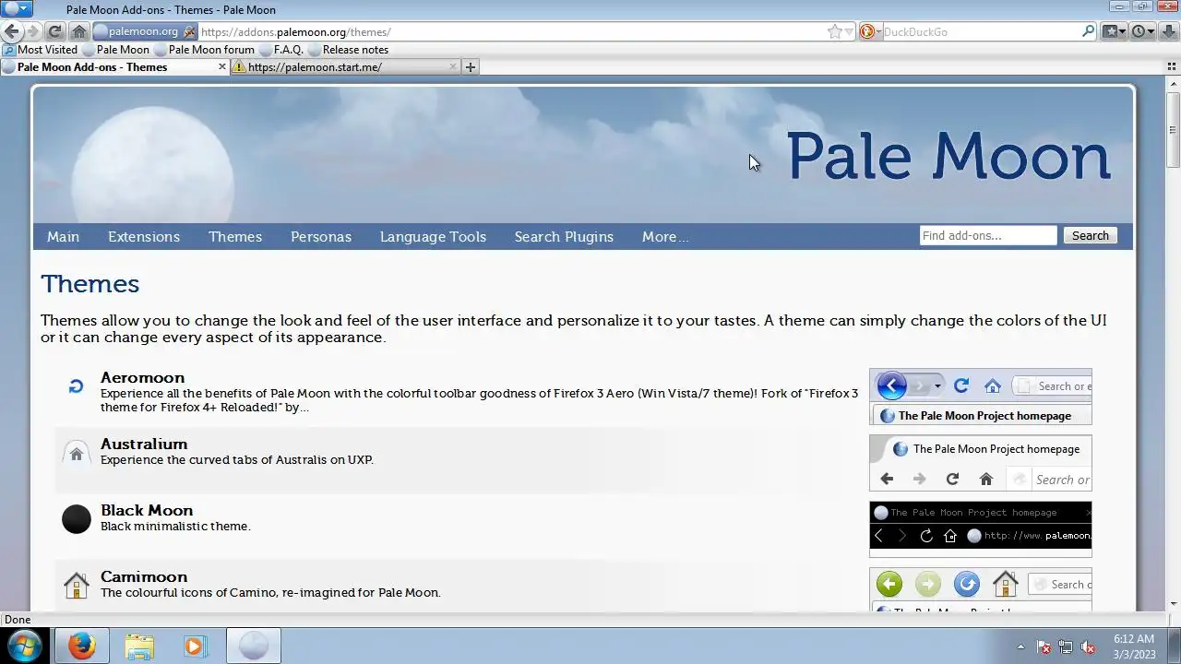Click the Australium theme icon

77,453
